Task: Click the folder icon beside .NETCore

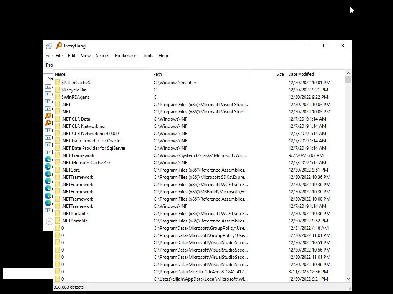Action: coord(58,170)
